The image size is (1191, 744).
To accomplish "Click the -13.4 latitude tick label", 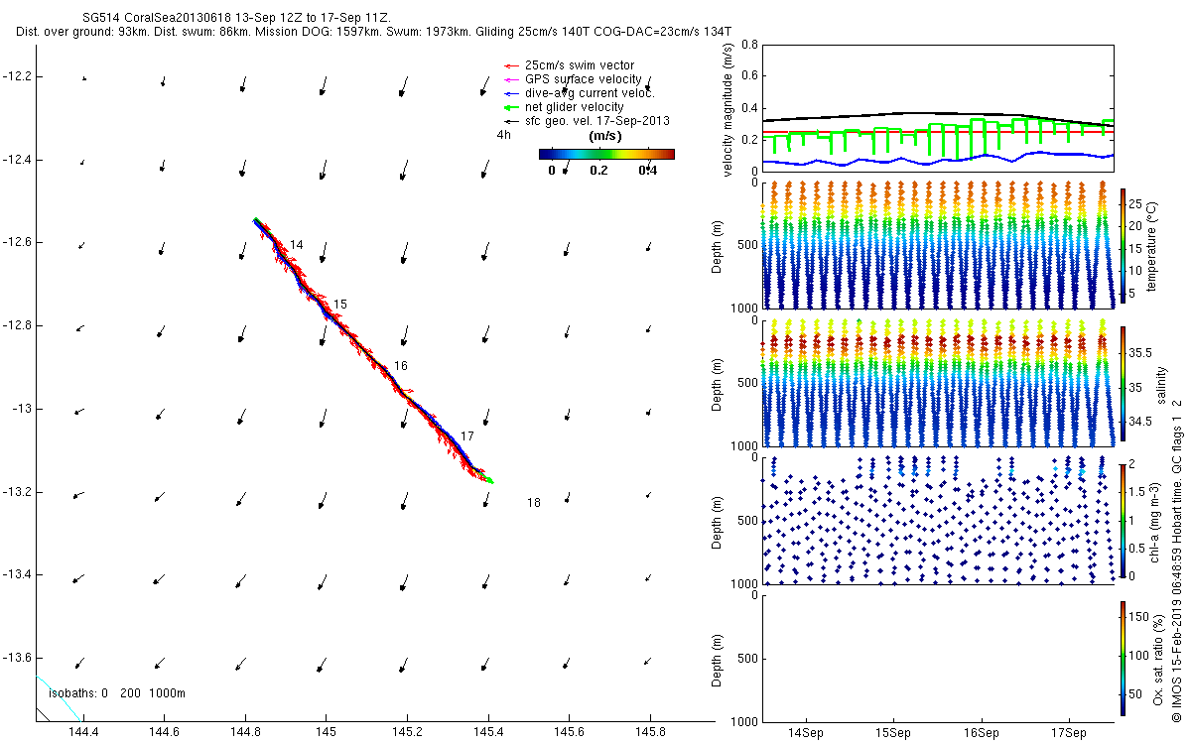I will pyautogui.click(x=17, y=574).
